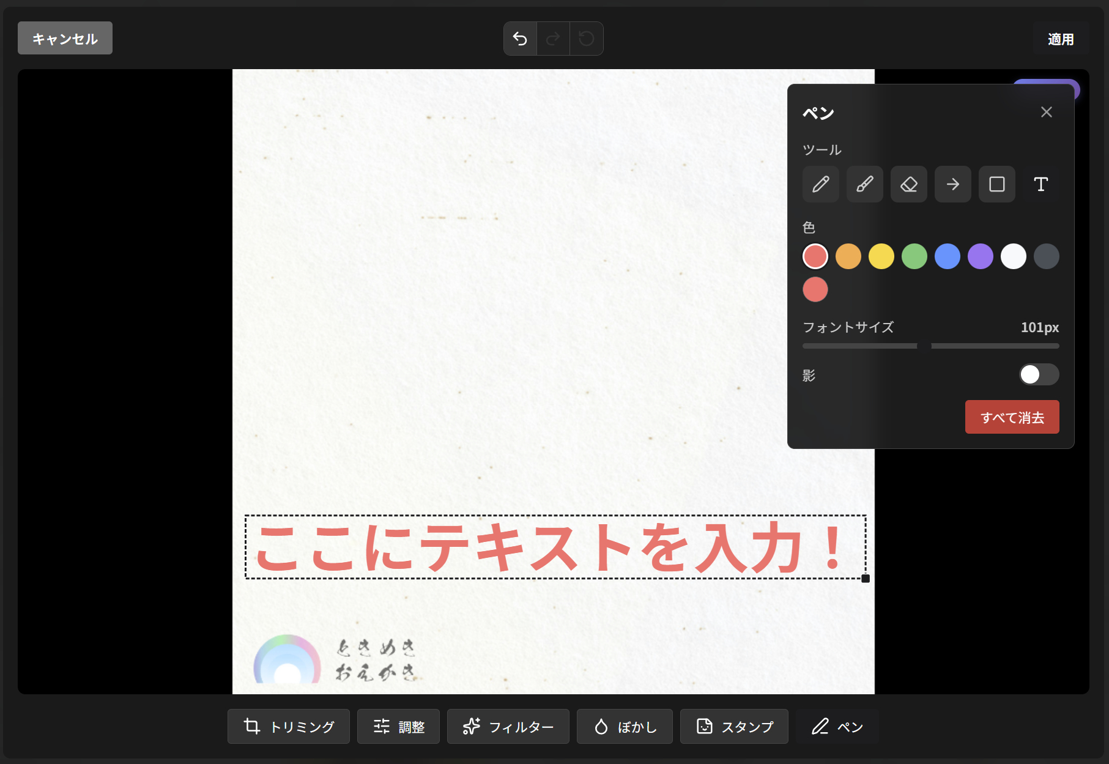
Task: Close the ペン panel
Action: click(1046, 112)
